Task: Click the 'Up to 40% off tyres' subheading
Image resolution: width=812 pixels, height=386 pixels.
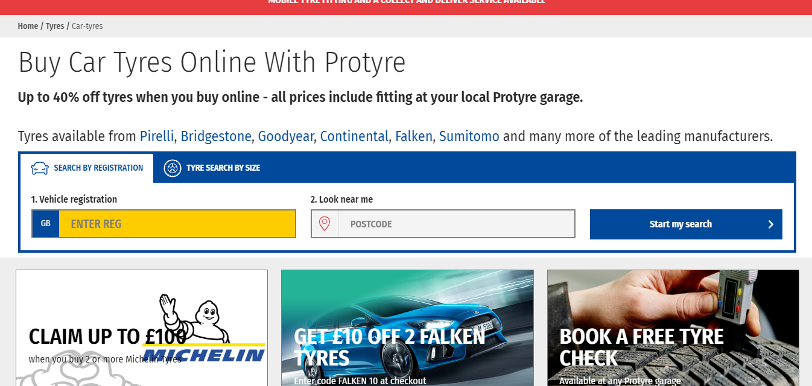Action: (x=300, y=97)
